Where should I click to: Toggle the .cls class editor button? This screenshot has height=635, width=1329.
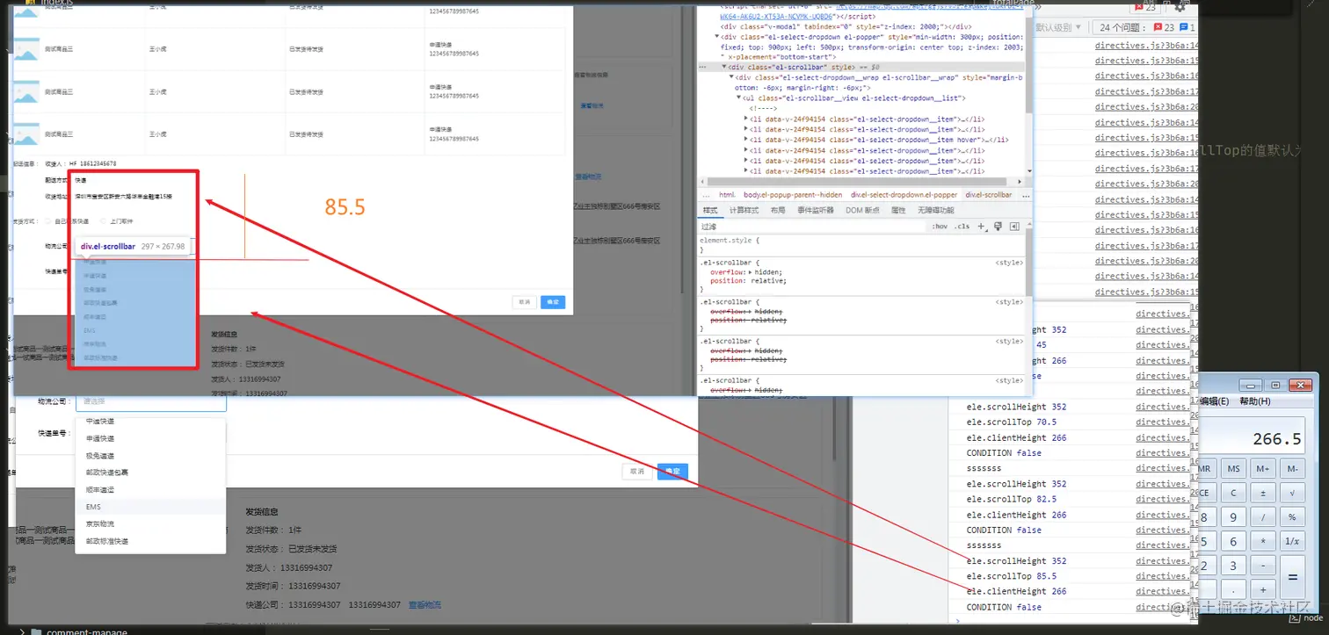[962, 227]
